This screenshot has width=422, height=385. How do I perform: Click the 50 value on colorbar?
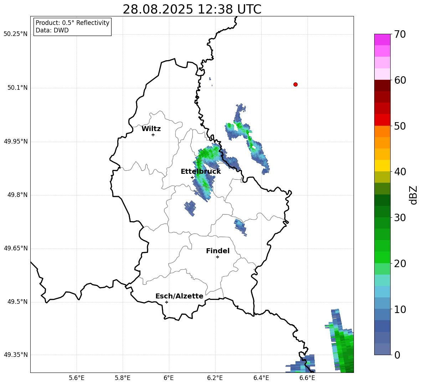coord(400,126)
